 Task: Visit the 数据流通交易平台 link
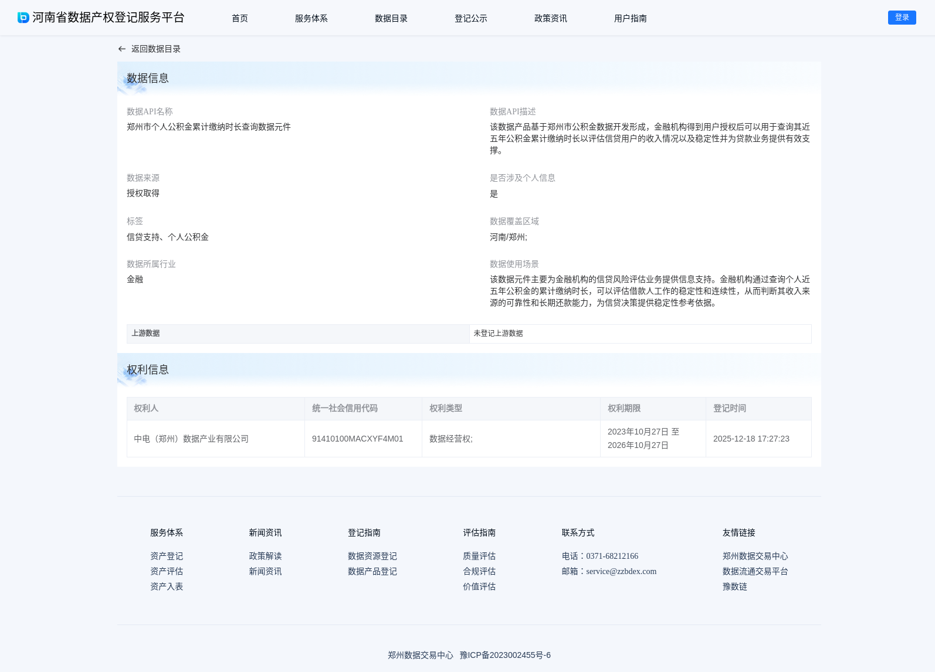click(756, 571)
